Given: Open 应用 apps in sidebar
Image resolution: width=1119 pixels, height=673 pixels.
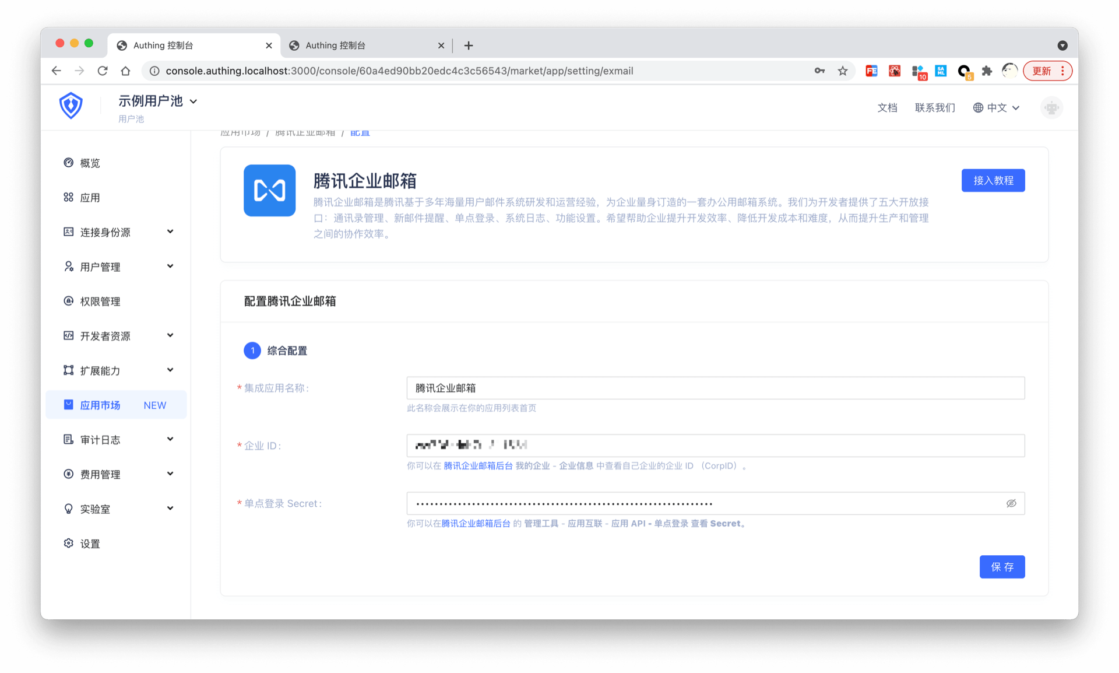Looking at the screenshot, I should 89,198.
